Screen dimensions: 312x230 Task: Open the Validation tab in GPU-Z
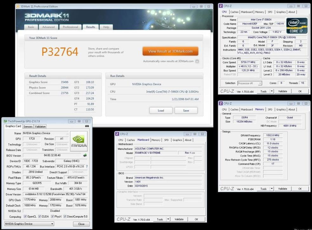(40, 126)
